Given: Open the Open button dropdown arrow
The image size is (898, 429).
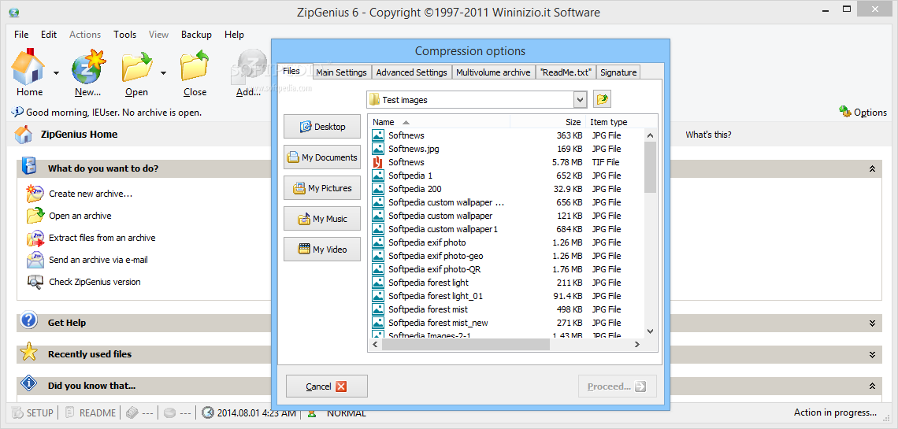Looking at the screenshot, I should [x=163, y=72].
